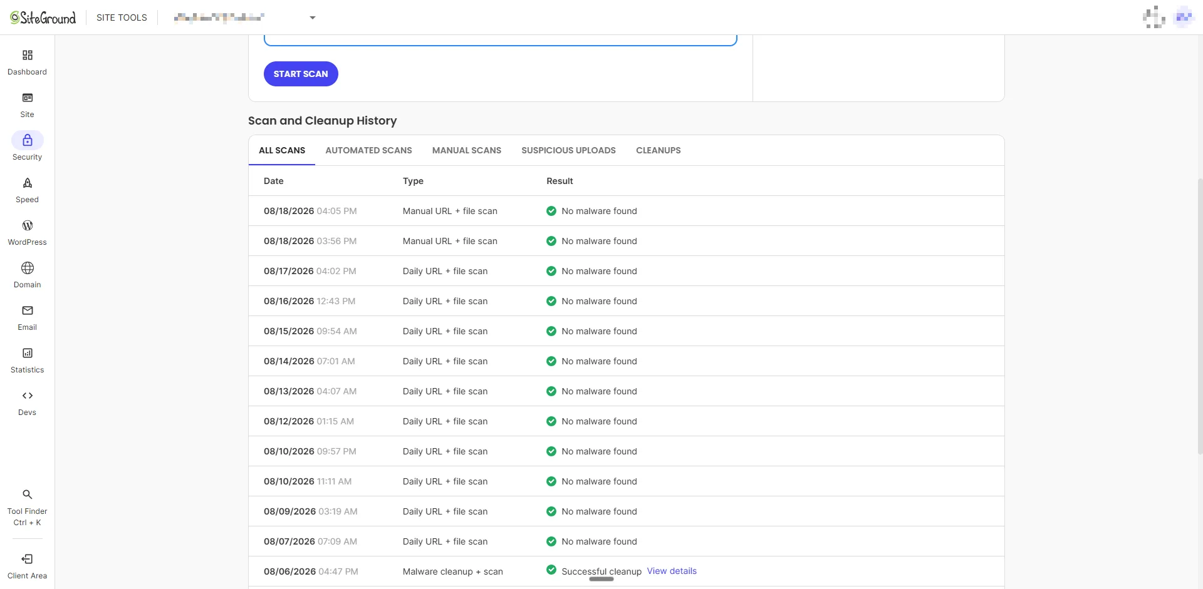Click the 08/17/2026 04:02 PM scan row
Viewport: 1203px width, 589px height.
(627, 271)
